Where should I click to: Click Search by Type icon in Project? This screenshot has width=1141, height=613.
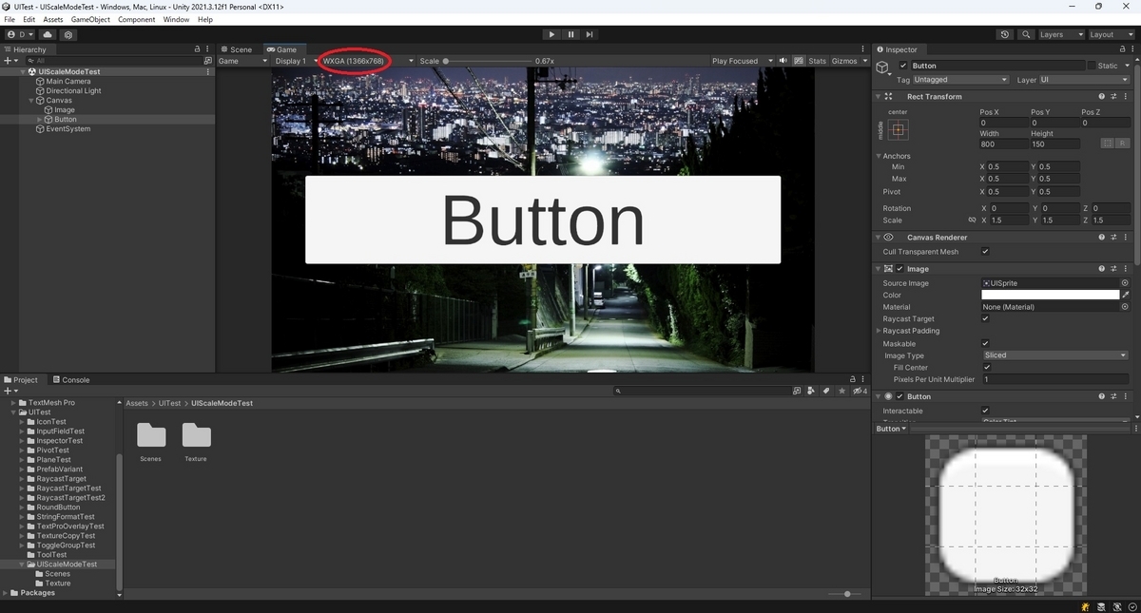(x=811, y=391)
